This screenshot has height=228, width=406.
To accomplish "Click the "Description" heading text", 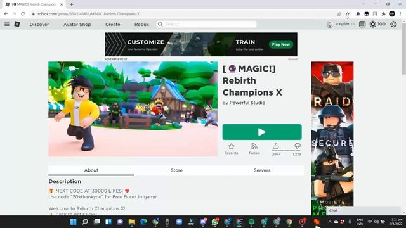I will (65, 182).
